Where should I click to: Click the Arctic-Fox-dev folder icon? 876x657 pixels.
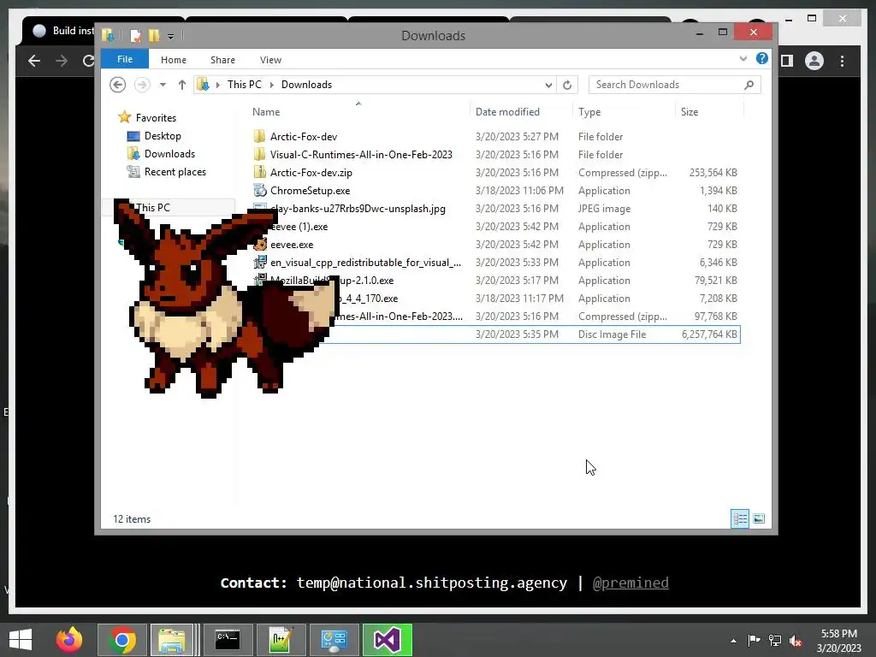click(259, 136)
